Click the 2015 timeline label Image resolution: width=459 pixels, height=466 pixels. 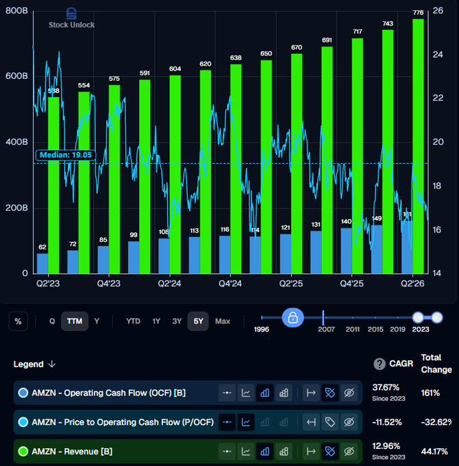coord(375,330)
